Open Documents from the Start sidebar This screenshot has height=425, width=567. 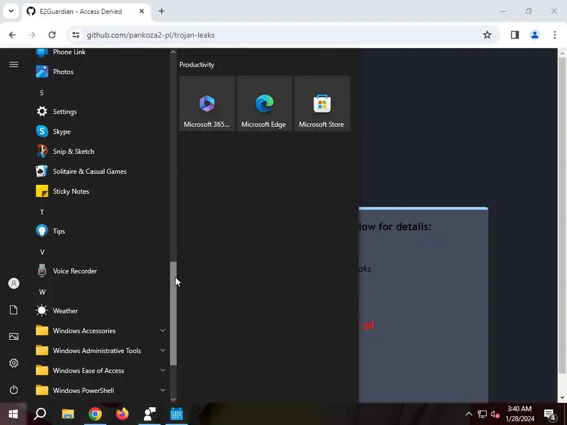[14, 310]
